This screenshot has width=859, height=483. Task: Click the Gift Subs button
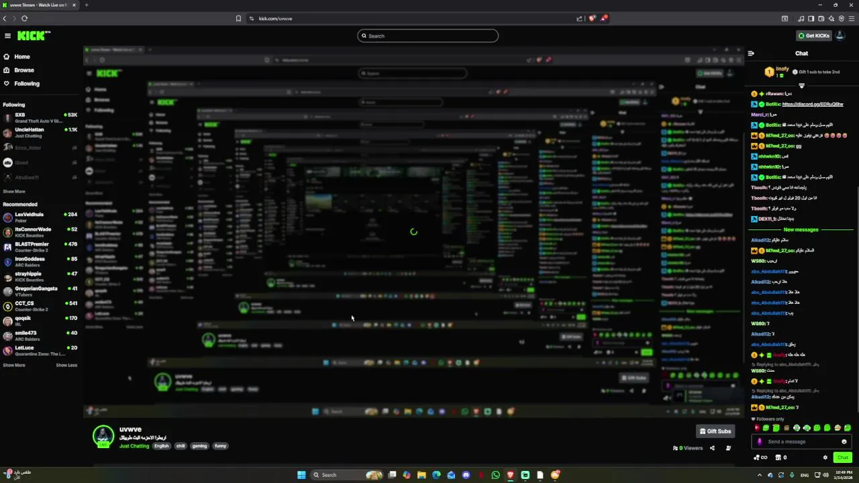click(715, 431)
